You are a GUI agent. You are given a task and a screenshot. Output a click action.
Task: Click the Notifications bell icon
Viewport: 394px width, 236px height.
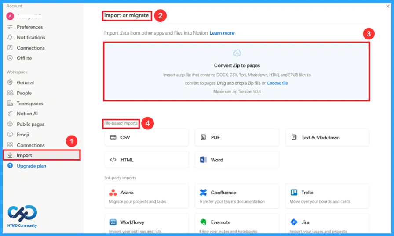pos(10,37)
